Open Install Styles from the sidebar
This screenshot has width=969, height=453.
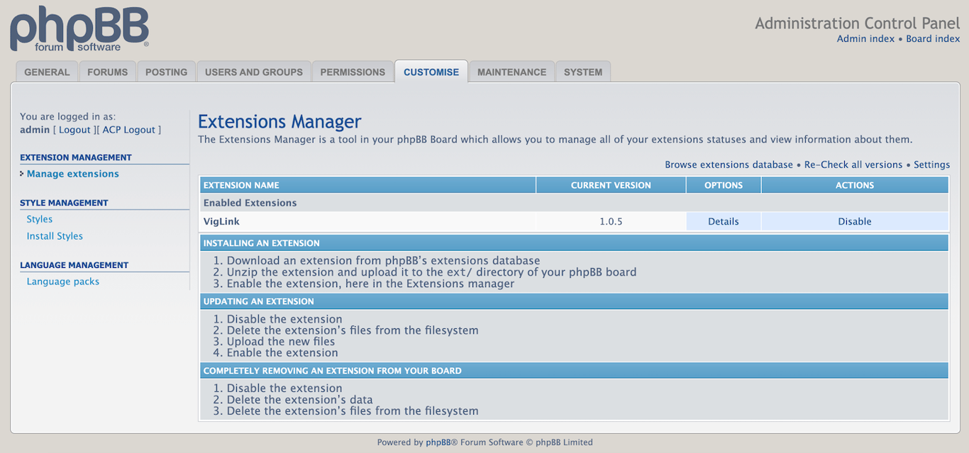(x=55, y=236)
